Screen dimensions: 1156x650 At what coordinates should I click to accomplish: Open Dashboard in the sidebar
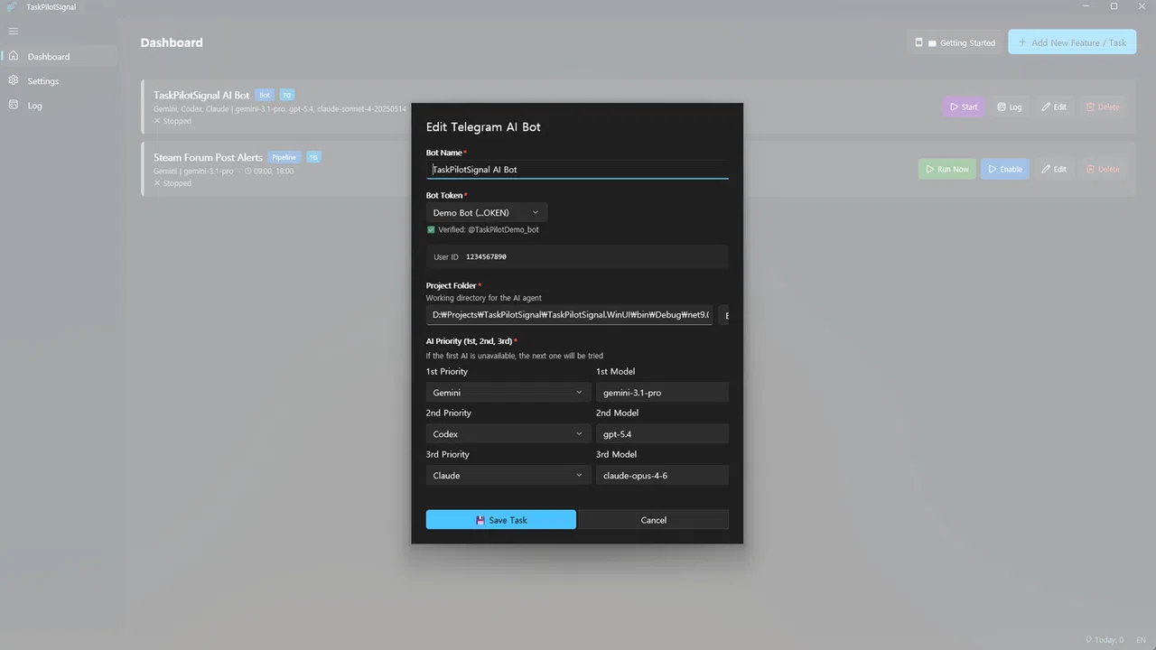click(60, 56)
